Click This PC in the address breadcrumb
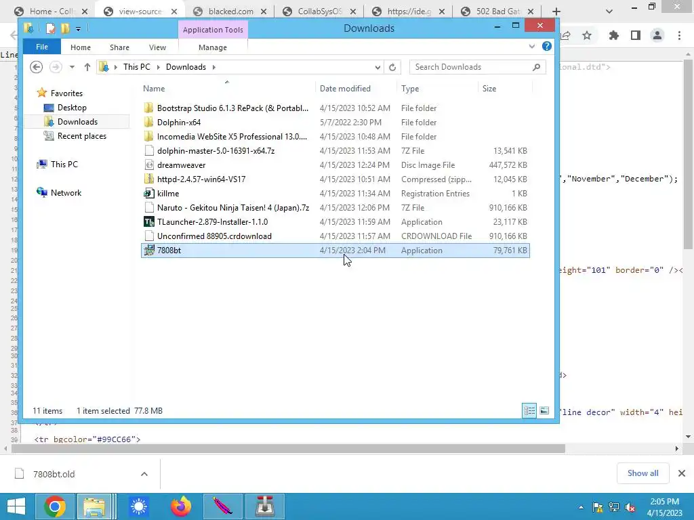Screen dimensions: 694x520 pos(136,67)
